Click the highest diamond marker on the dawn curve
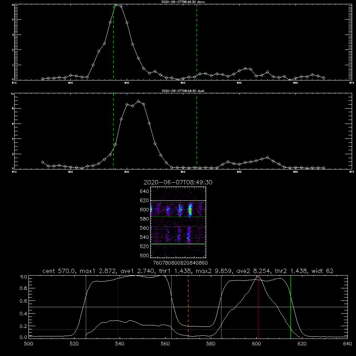 coord(116,5)
